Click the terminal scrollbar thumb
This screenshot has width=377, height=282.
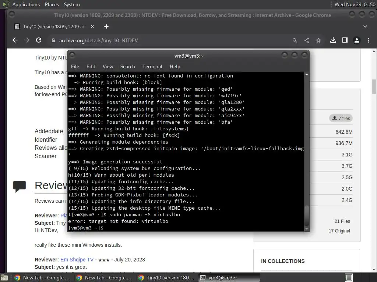(x=307, y=216)
